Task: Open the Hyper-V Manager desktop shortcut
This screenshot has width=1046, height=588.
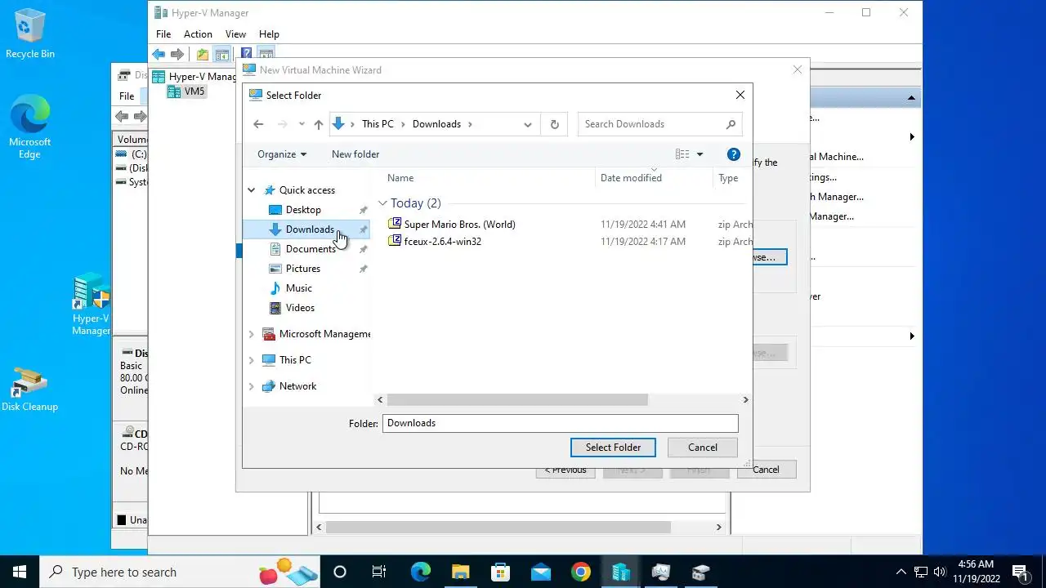Action: [91, 305]
